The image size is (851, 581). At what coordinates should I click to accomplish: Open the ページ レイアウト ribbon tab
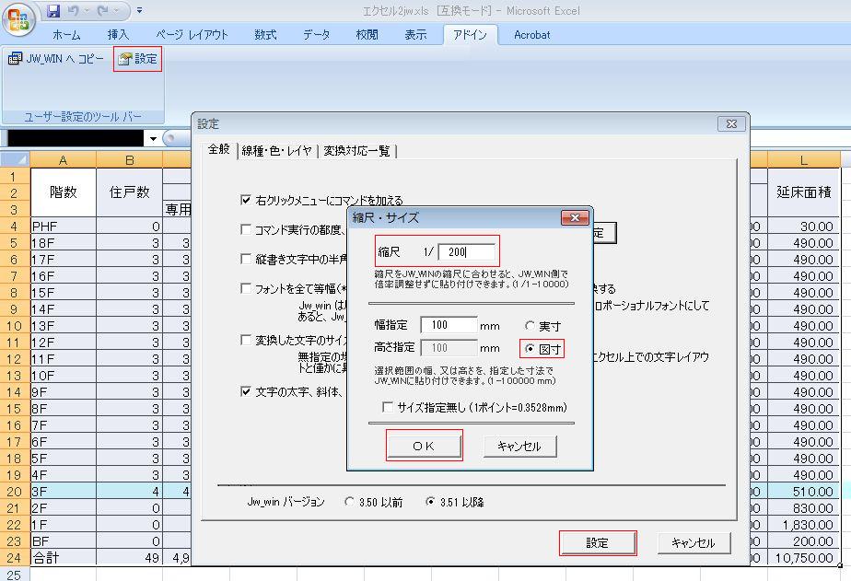pos(192,35)
